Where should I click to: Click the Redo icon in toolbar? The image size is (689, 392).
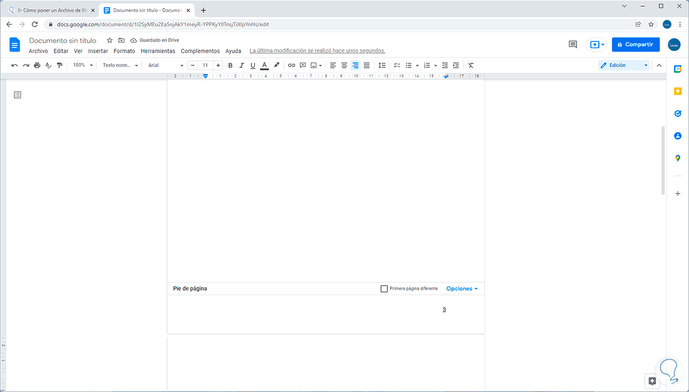click(x=26, y=65)
